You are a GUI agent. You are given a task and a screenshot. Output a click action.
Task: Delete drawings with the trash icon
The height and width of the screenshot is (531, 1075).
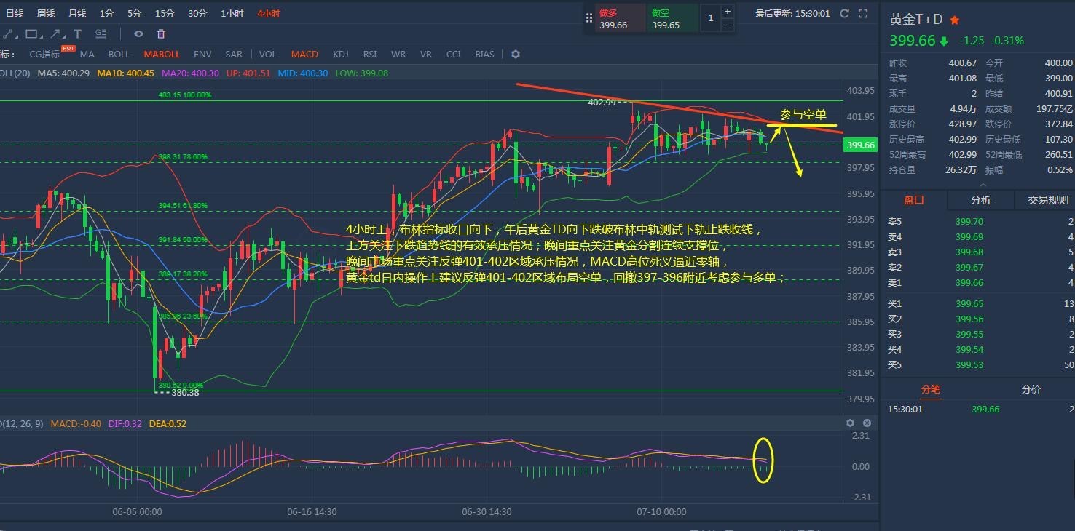click(x=161, y=33)
